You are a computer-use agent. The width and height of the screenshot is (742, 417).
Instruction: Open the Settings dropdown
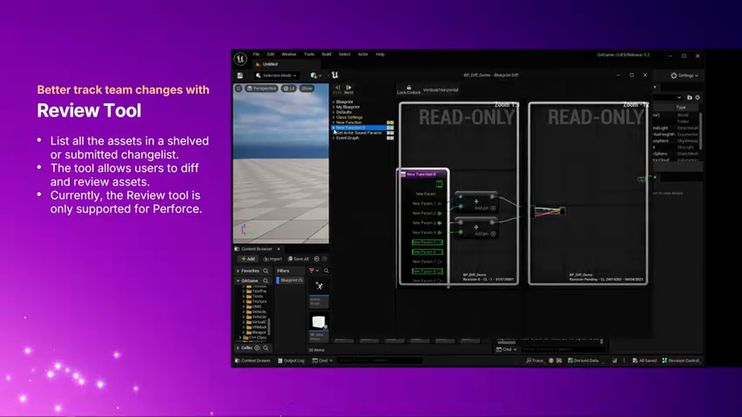point(684,75)
